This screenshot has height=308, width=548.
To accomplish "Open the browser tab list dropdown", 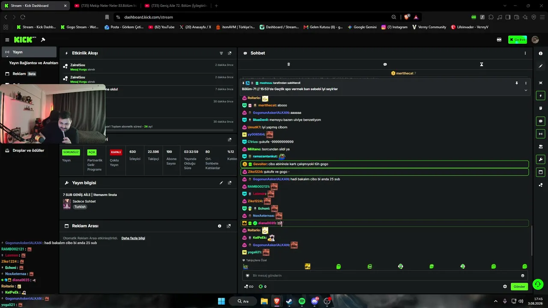I will coord(505,6).
